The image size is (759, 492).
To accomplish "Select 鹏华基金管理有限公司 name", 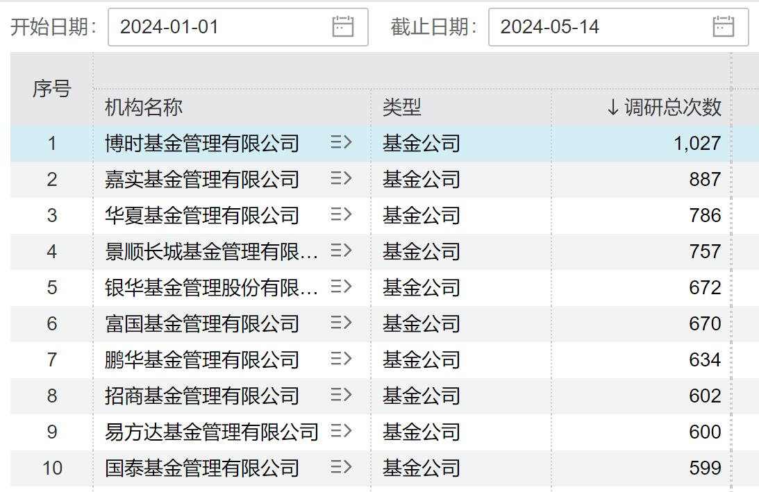I will [202, 360].
